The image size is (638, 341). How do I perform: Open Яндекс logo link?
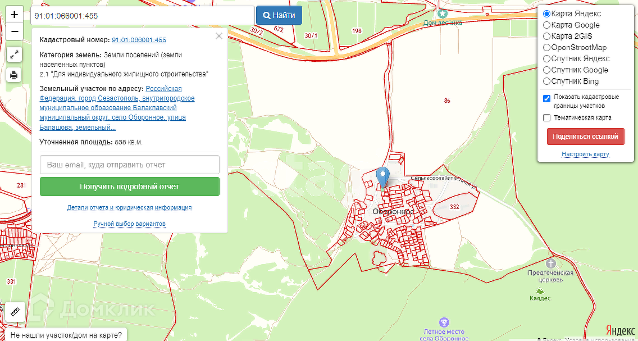click(620, 330)
